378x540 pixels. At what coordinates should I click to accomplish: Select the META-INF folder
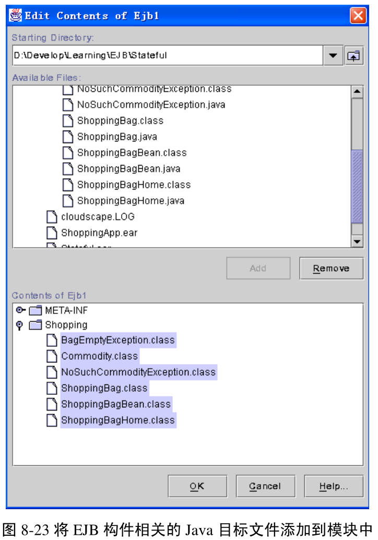(66, 311)
